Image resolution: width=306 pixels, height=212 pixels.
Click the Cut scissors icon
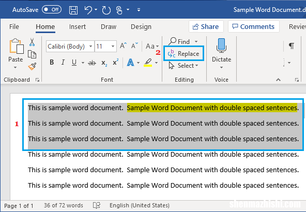point(32,42)
